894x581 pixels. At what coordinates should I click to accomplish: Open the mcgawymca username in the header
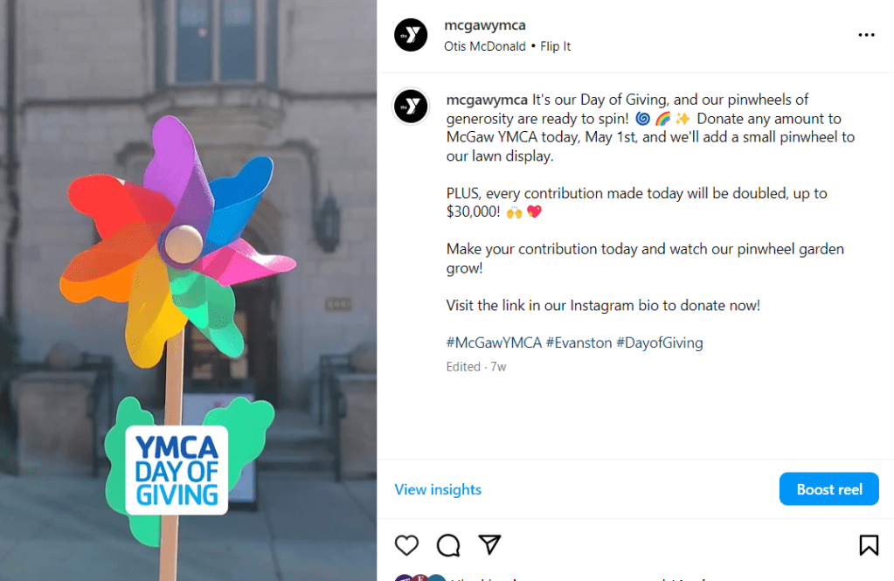pyautogui.click(x=485, y=25)
